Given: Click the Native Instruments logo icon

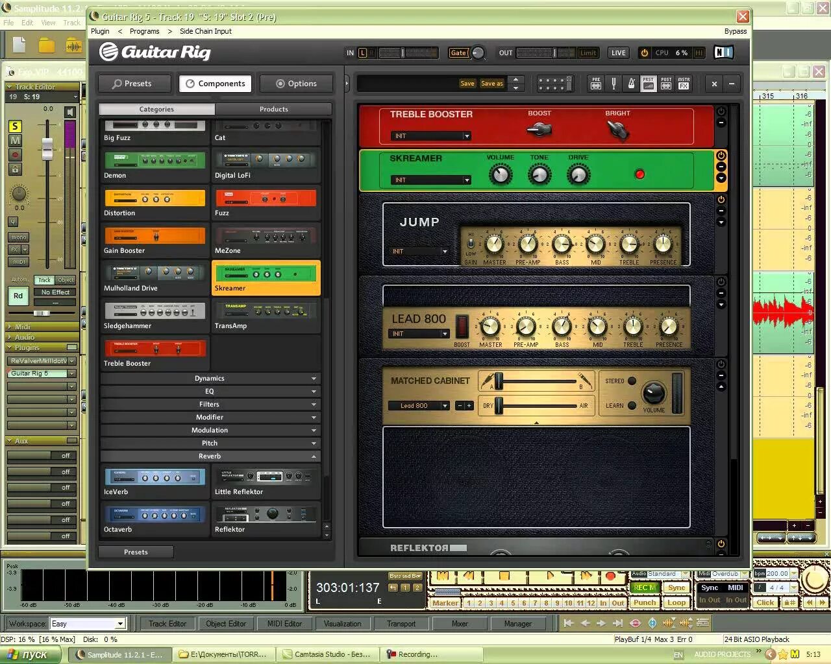Looking at the screenshot, I should 723,53.
